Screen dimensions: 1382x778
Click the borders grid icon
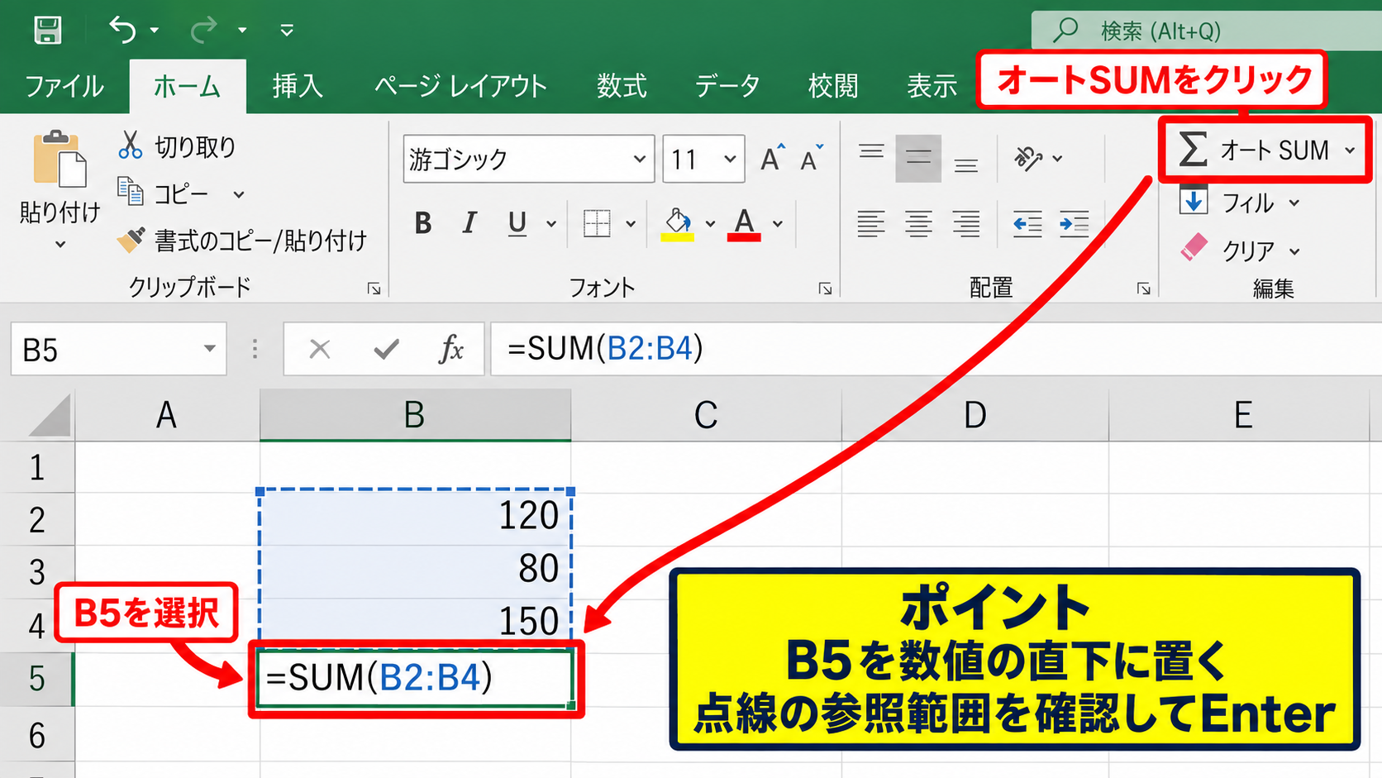[597, 223]
